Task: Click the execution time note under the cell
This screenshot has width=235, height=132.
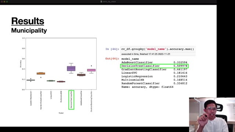Action: click(x=146, y=54)
